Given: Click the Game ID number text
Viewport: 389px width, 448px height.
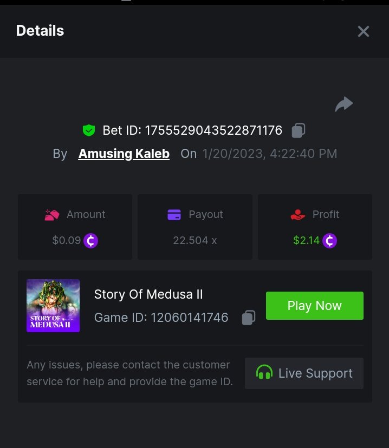Looking at the screenshot, I should (190, 318).
